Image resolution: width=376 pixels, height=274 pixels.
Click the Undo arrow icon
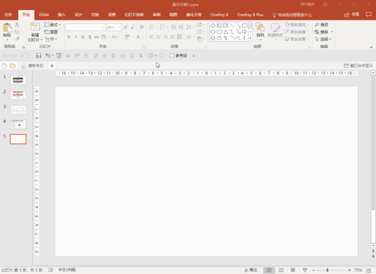point(48,56)
